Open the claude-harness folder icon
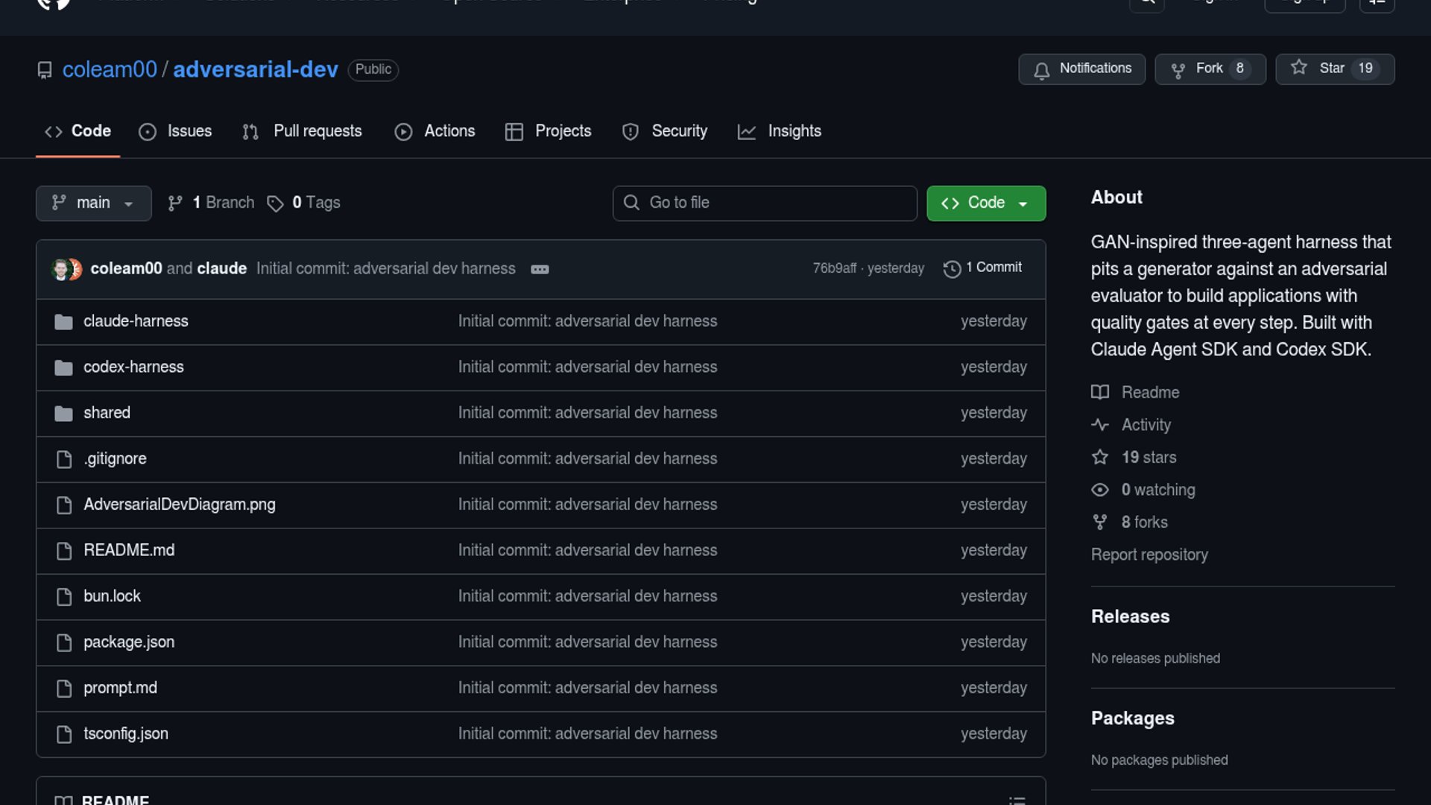The width and height of the screenshot is (1431, 805). tap(63, 322)
